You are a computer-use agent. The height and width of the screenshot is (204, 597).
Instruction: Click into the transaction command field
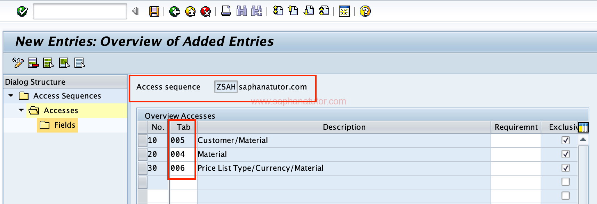click(x=80, y=11)
